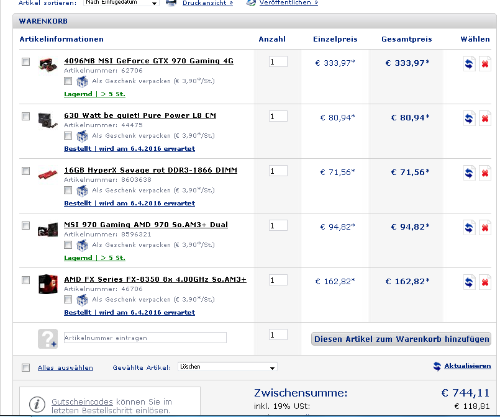Select the be quiet! Pure Power row checkbox

point(26,116)
